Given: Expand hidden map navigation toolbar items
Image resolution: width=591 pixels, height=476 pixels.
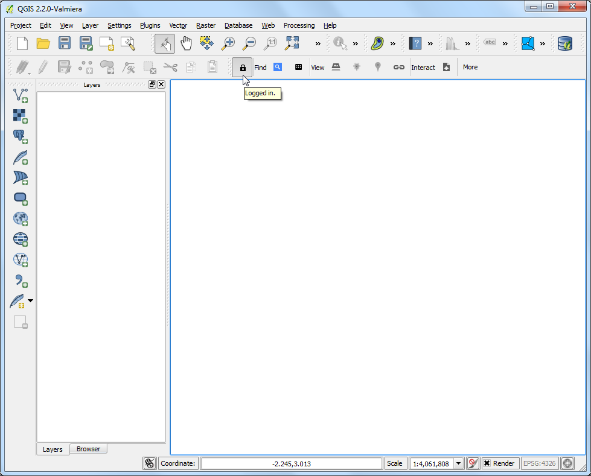Looking at the screenshot, I should coord(318,43).
